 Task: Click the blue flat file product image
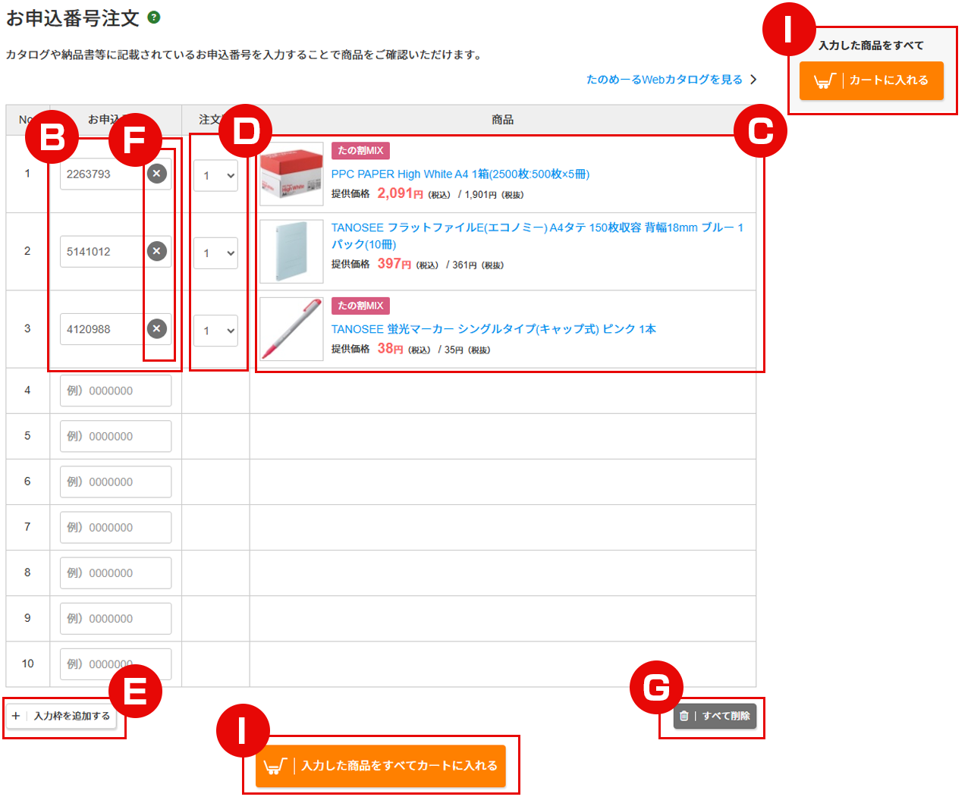(291, 252)
